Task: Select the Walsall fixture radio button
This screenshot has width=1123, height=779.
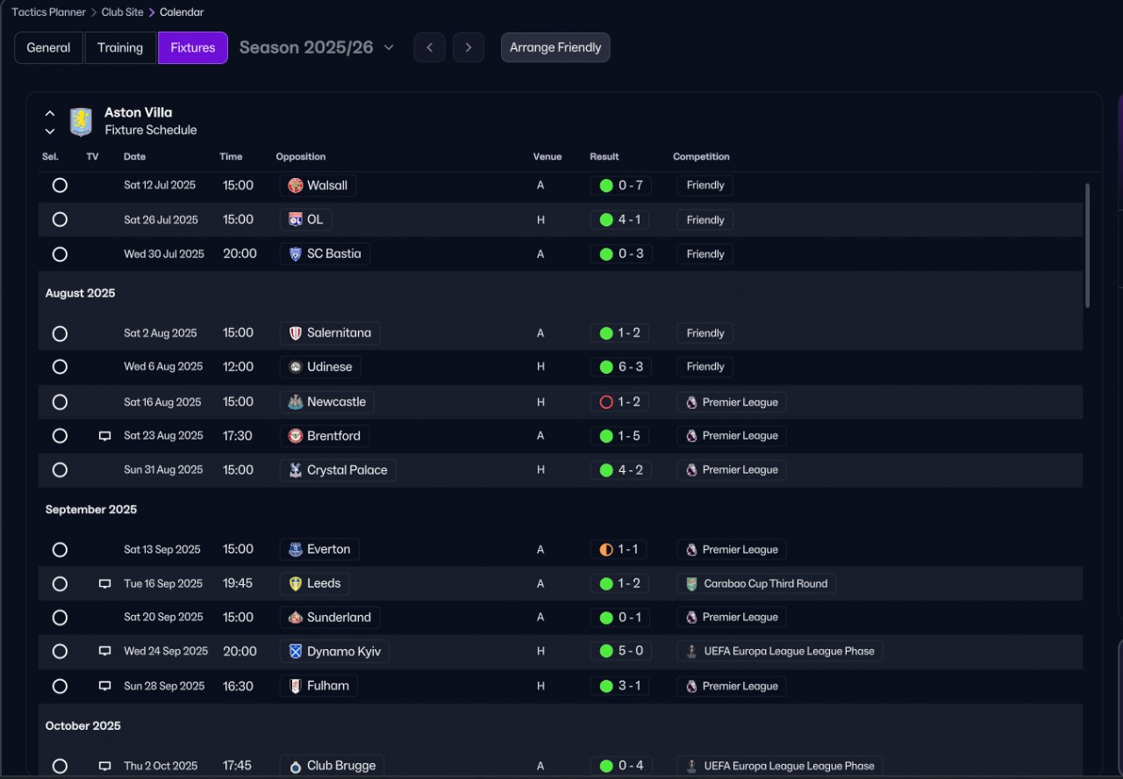Action: [x=60, y=185]
